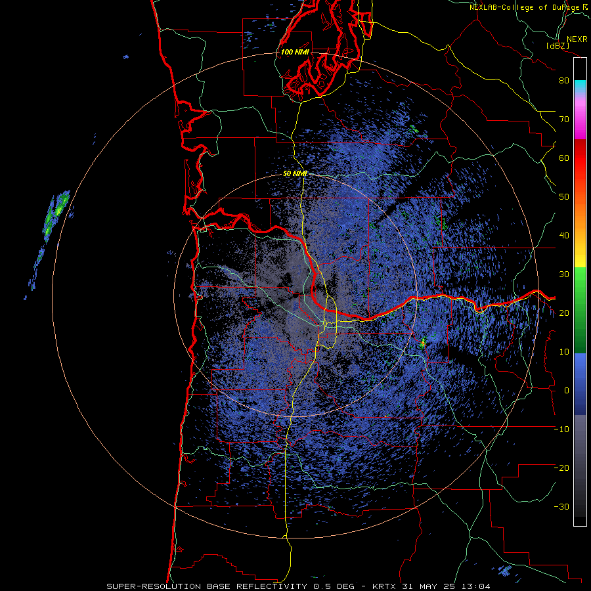Image resolution: width=591 pixels, height=591 pixels.
Task: Click the -30 value on the dBZ scale
Action: tap(561, 507)
